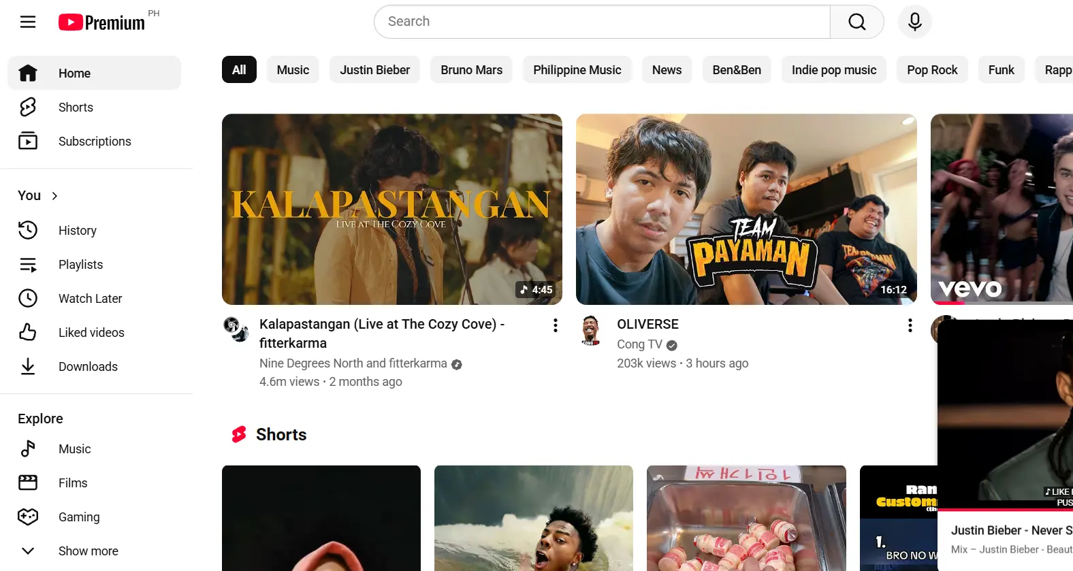Select the Indie pop music chip
1073x571 pixels.
click(834, 69)
